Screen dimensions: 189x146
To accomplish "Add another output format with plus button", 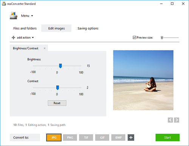I will [131, 138].
